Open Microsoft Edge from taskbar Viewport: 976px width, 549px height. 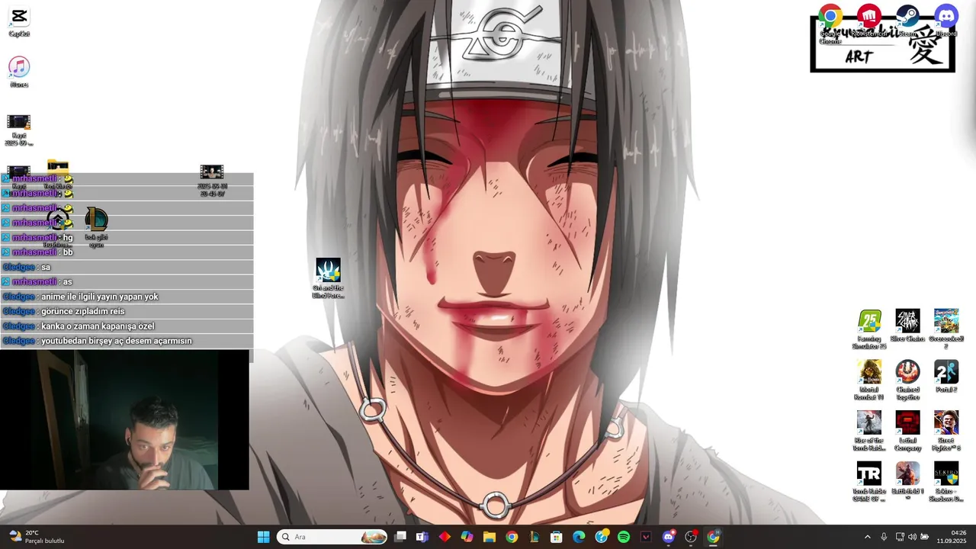pyautogui.click(x=579, y=537)
